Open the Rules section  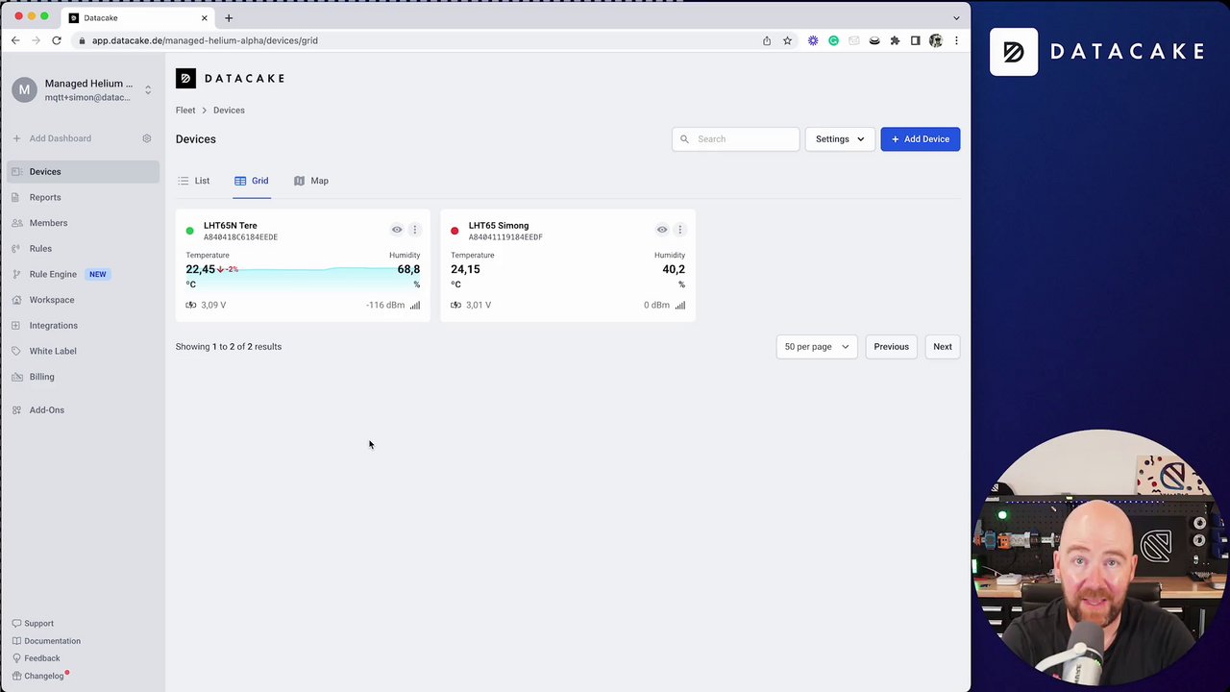pos(40,248)
